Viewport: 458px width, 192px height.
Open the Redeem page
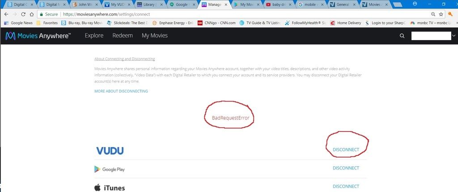(x=123, y=36)
